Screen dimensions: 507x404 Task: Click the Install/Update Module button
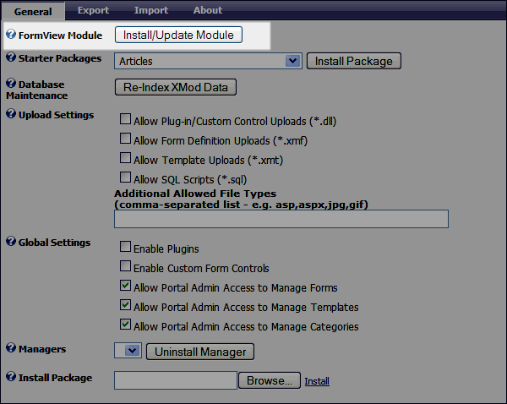(178, 35)
